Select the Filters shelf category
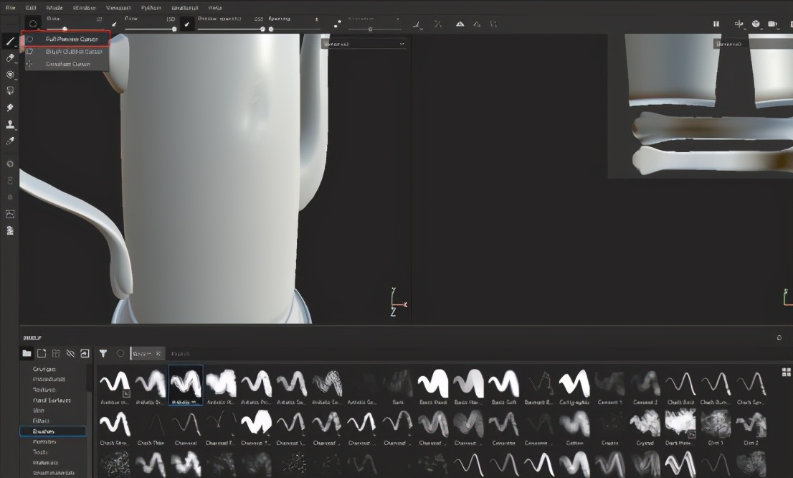The image size is (793, 478). (x=40, y=421)
